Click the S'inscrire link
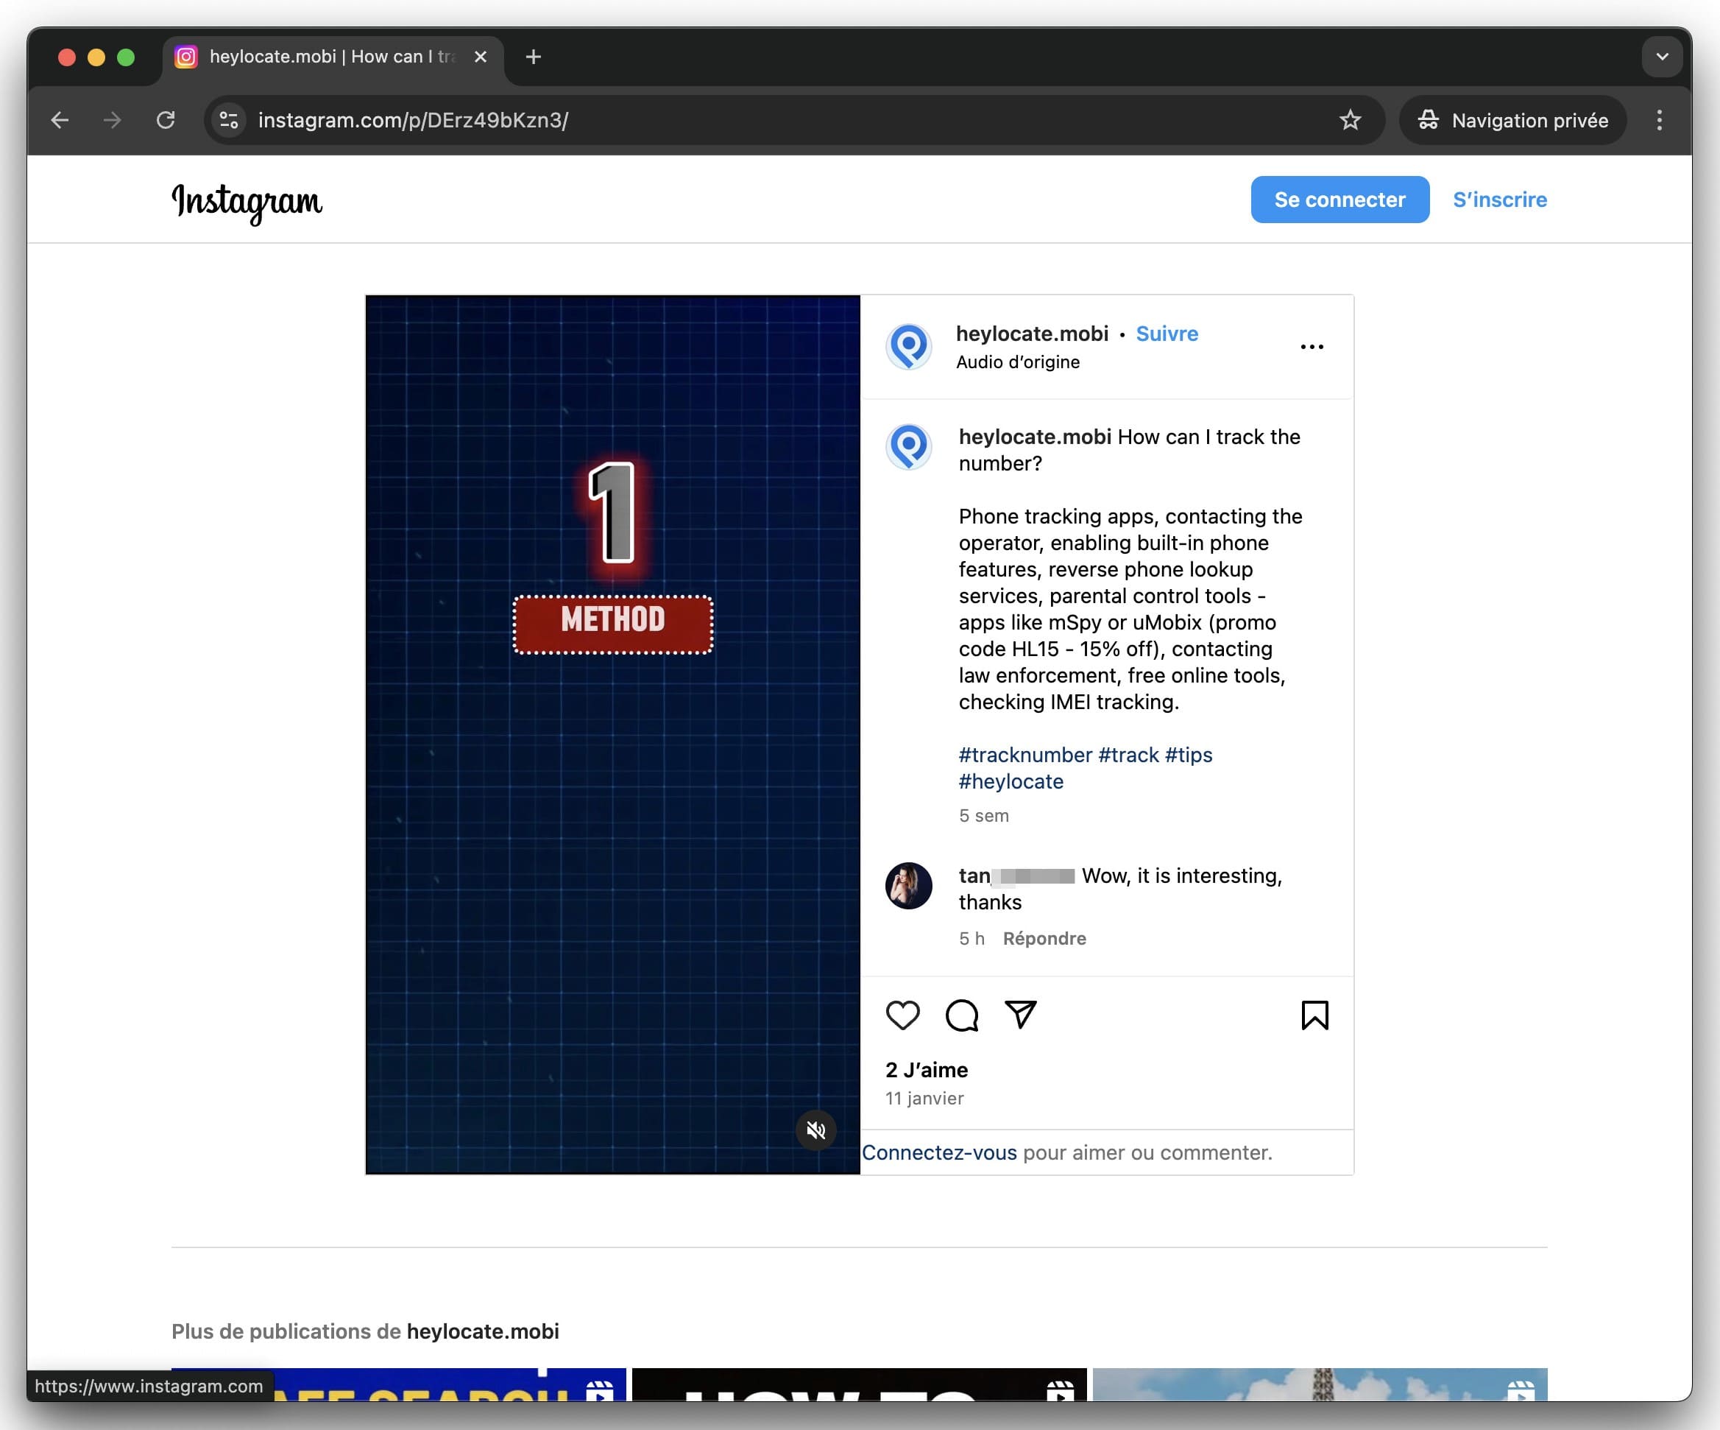The height and width of the screenshot is (1430, 1720). click(1499, 199)
